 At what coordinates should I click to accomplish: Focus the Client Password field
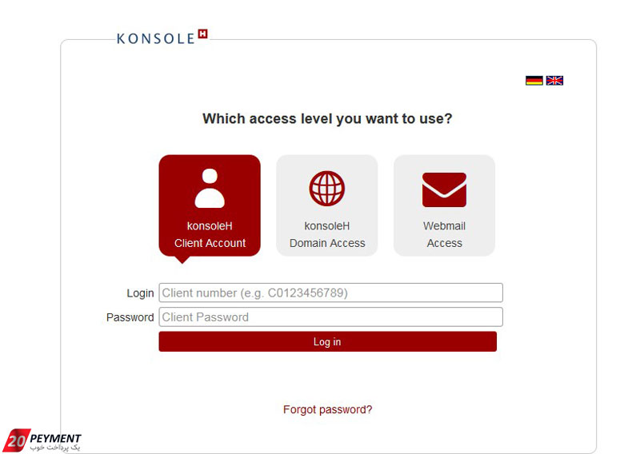tap(330, 317)
